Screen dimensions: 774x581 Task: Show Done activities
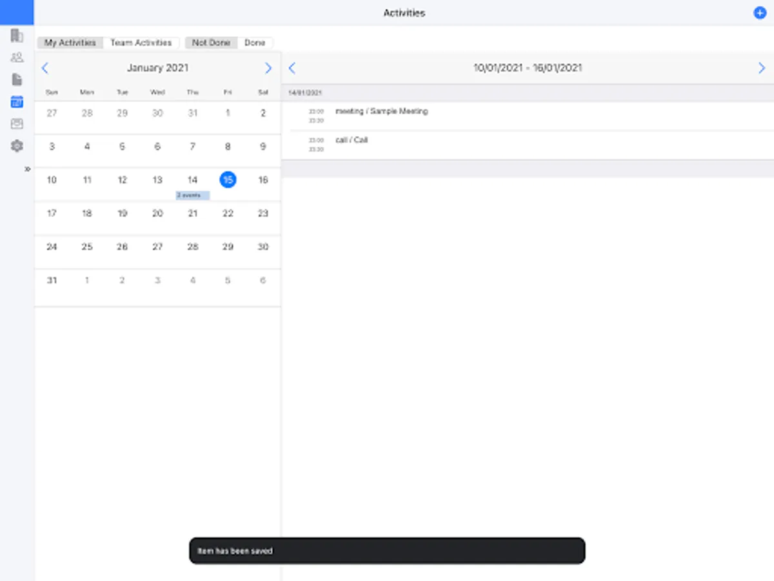point(255,43)
